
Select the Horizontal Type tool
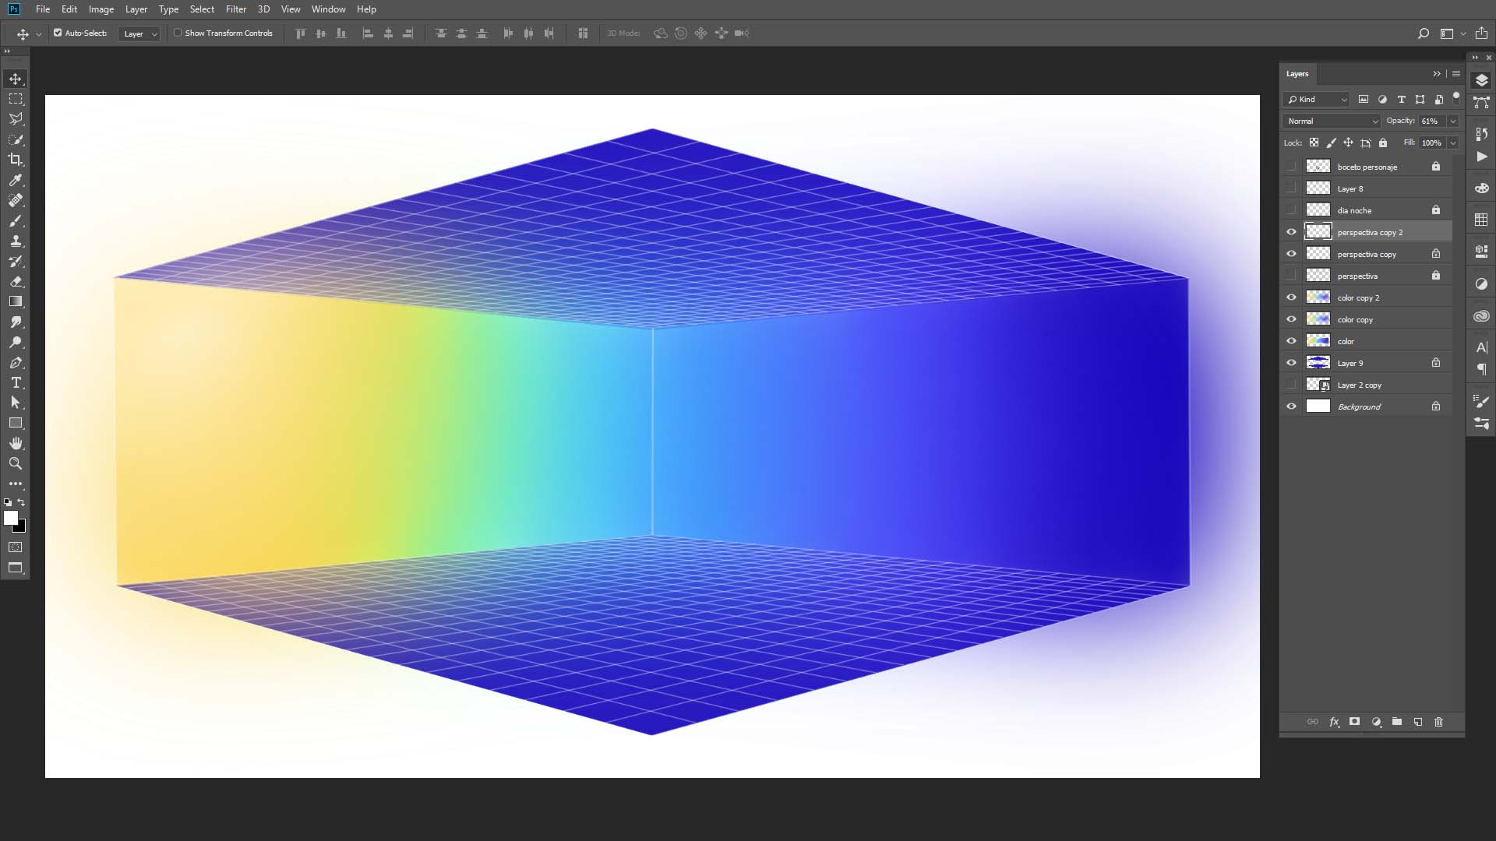coord(16,382)
